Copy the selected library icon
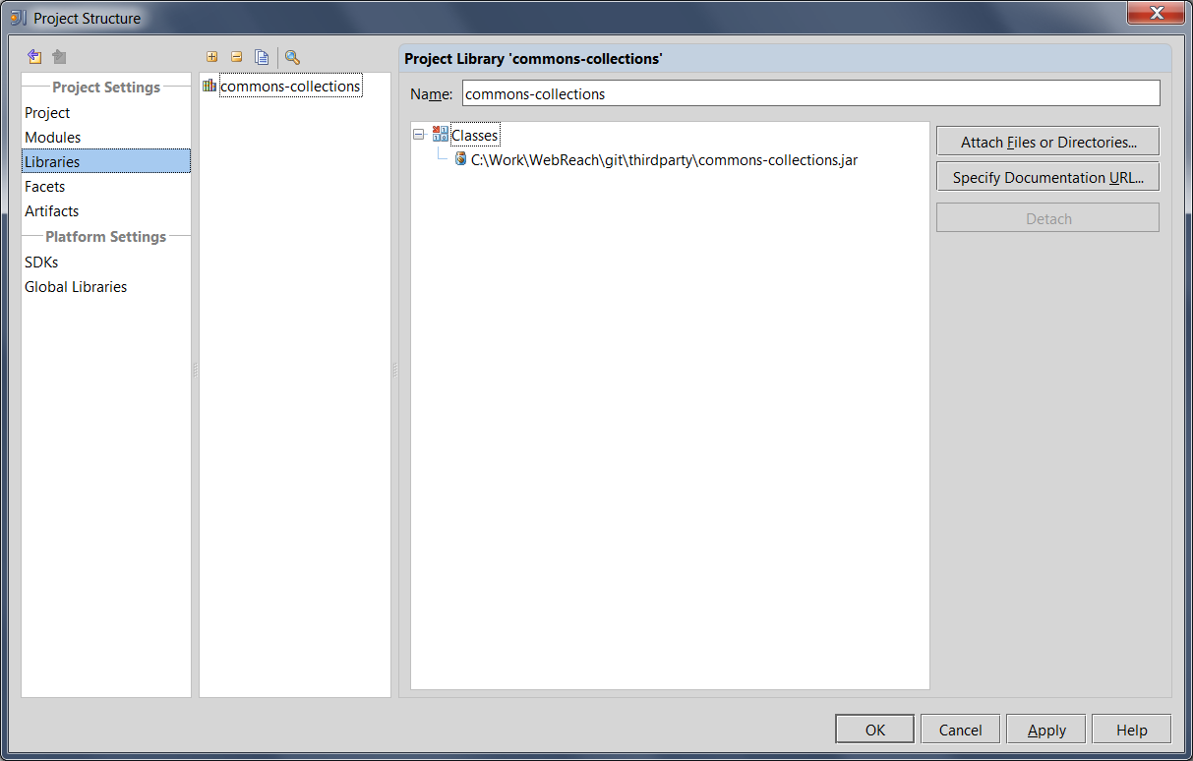This screenshot has height=761, width=1193. [x=262, y=57]
